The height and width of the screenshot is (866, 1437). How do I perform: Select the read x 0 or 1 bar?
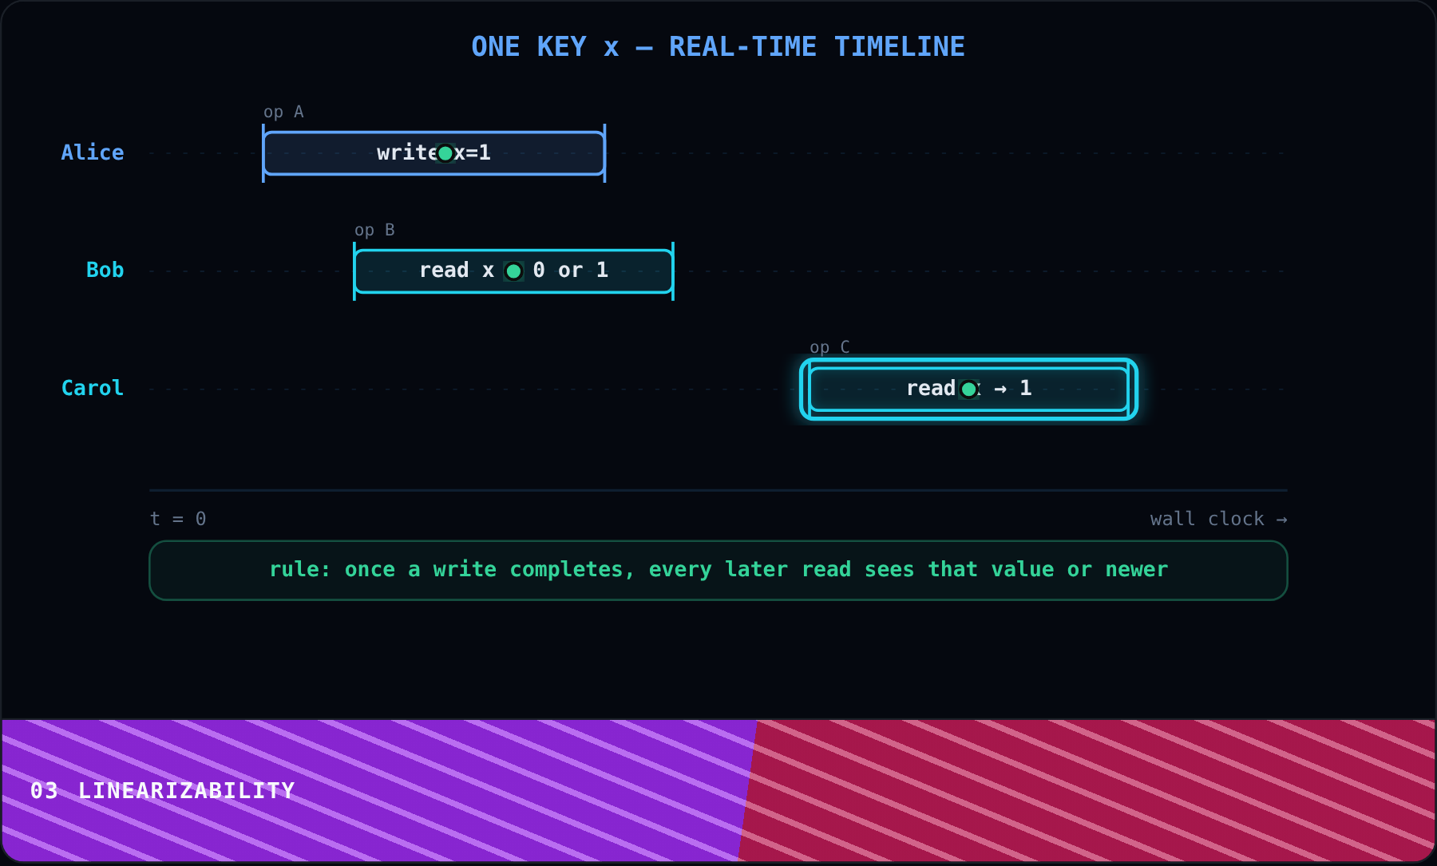(x=514, y=271)
